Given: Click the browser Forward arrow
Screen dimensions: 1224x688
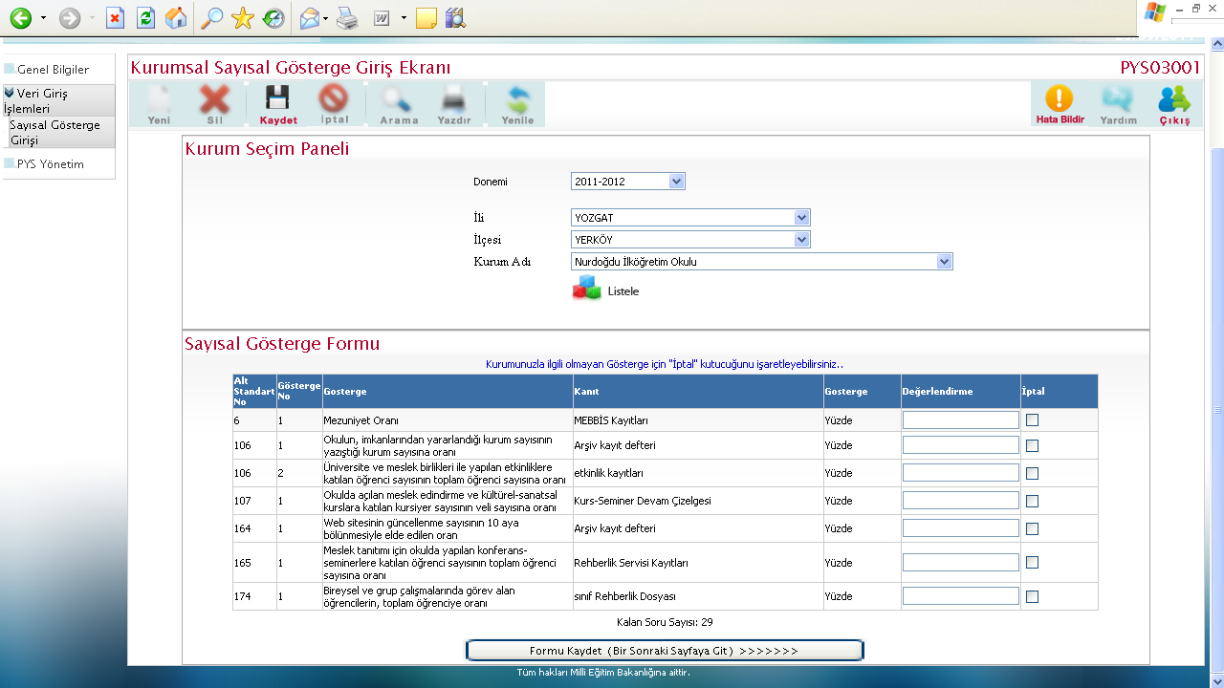Looking at the screenshot, I should pyautogui.click(x=70, y=18).
